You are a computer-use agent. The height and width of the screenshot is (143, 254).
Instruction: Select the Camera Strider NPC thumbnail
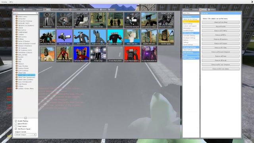[98, 20]
